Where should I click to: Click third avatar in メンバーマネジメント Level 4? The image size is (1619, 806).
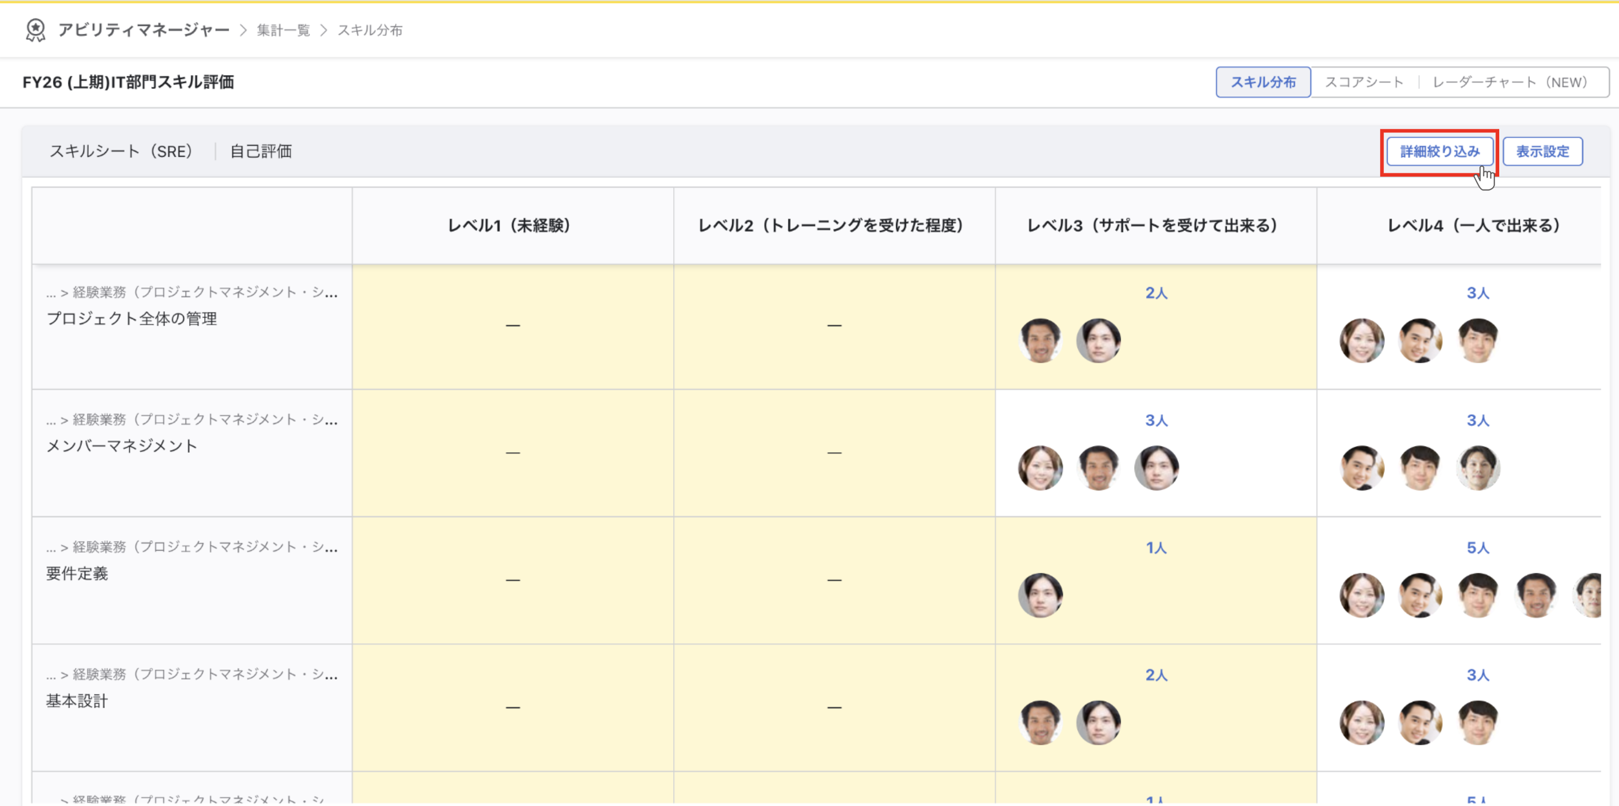(1478, 468)
